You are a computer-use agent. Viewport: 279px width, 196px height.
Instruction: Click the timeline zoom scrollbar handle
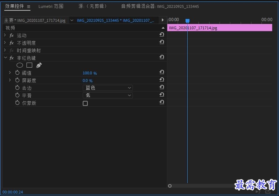click(x=170, y=186)
